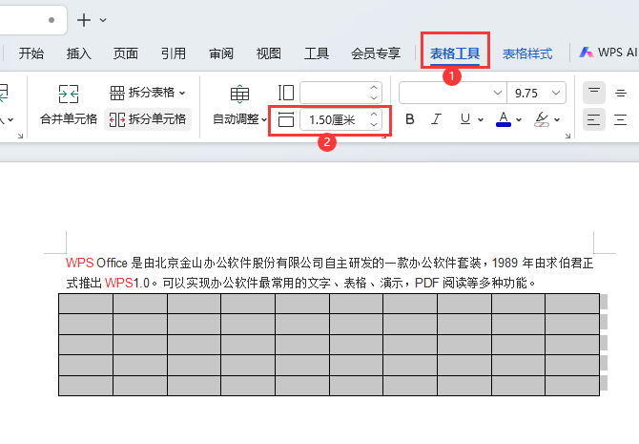639x444 pixels.
Task: Open the 工具 tab
Action: coord(317,53)
